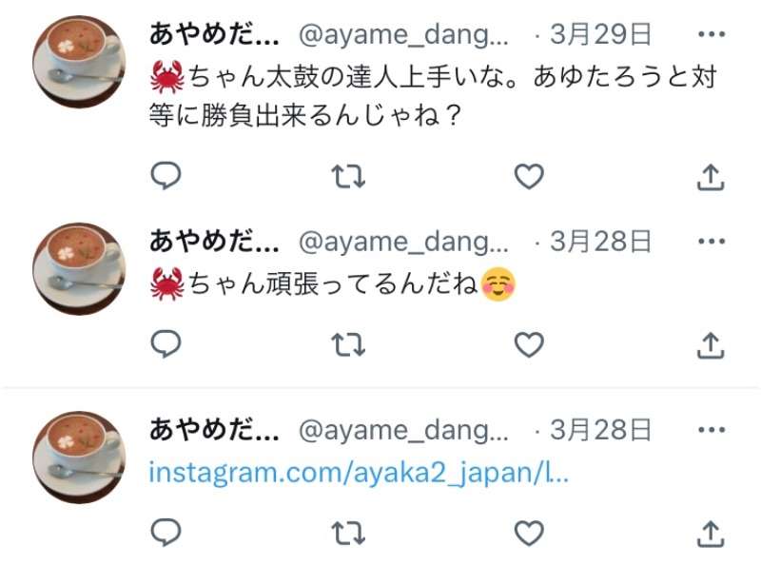Share the March 29 taiko tweet

click(x=711, y=177)
